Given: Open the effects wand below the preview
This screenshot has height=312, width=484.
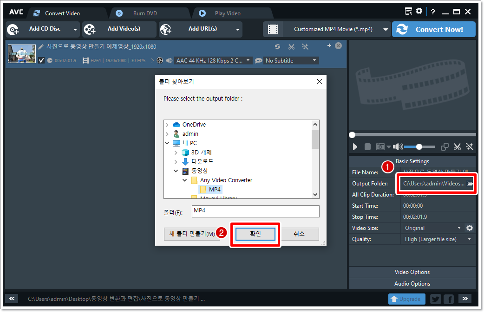Looking at the screenshot, I should point(470,146).
